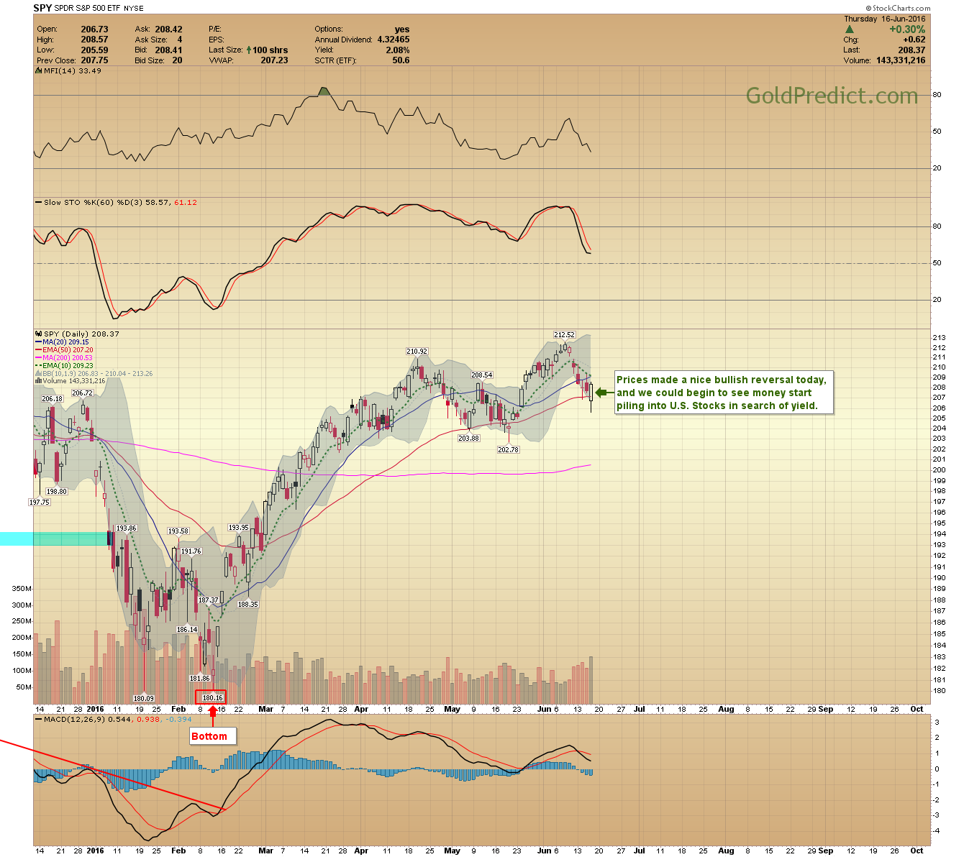Click the Prev Close value 207.75
The width and height of the screenshot is (964, 857).
click(x=94, y=60)
